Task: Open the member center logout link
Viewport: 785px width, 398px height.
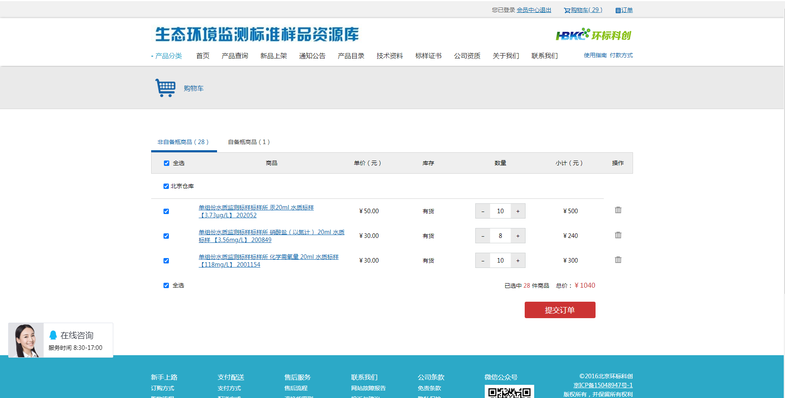Action: [534, 10]
